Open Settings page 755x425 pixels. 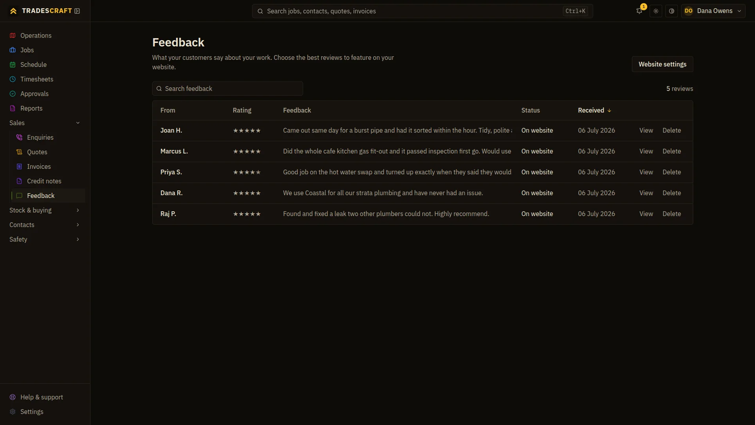point(45,412)
